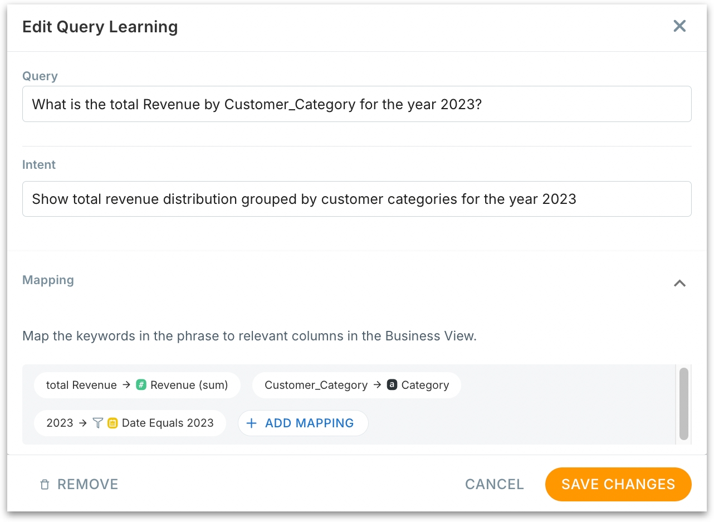Image resolution: width=714 pixels, height=522 pixels.
Task: Focus the Intent text field
Action: pos(356,199)
